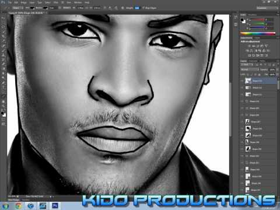This screenshot has height=210, width=280.
Task: Click the stroke color swatch in the options bar
Action: point(45,8)
